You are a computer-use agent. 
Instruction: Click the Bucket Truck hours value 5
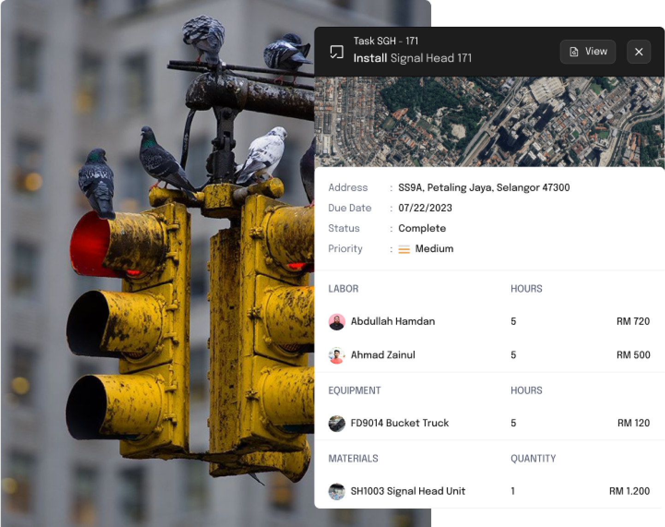point(513,423)
